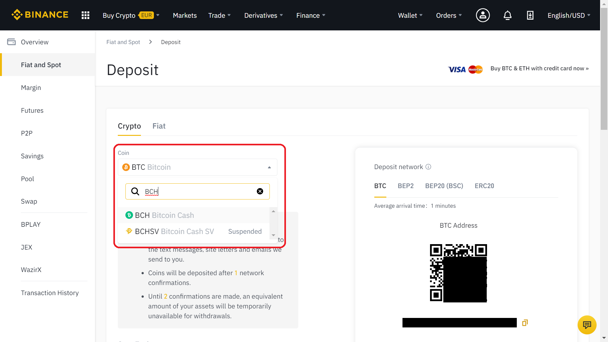Screen dimensions: 608x342
Task: Select the ERC20 network tab
Action: click(484, 186)
